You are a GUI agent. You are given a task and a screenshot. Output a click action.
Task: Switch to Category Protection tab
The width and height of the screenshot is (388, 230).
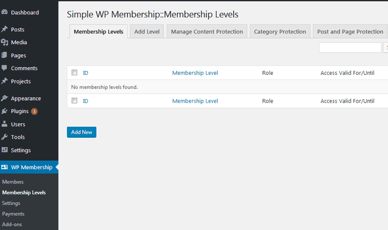click(280, 31)
